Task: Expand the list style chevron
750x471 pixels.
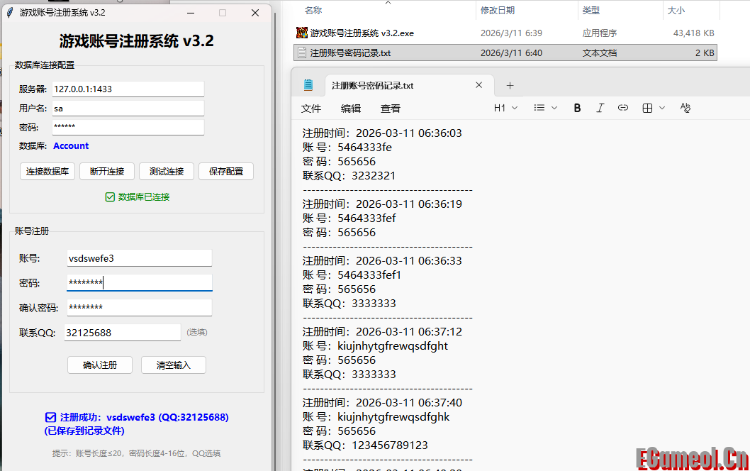Action: coord(554,108)
